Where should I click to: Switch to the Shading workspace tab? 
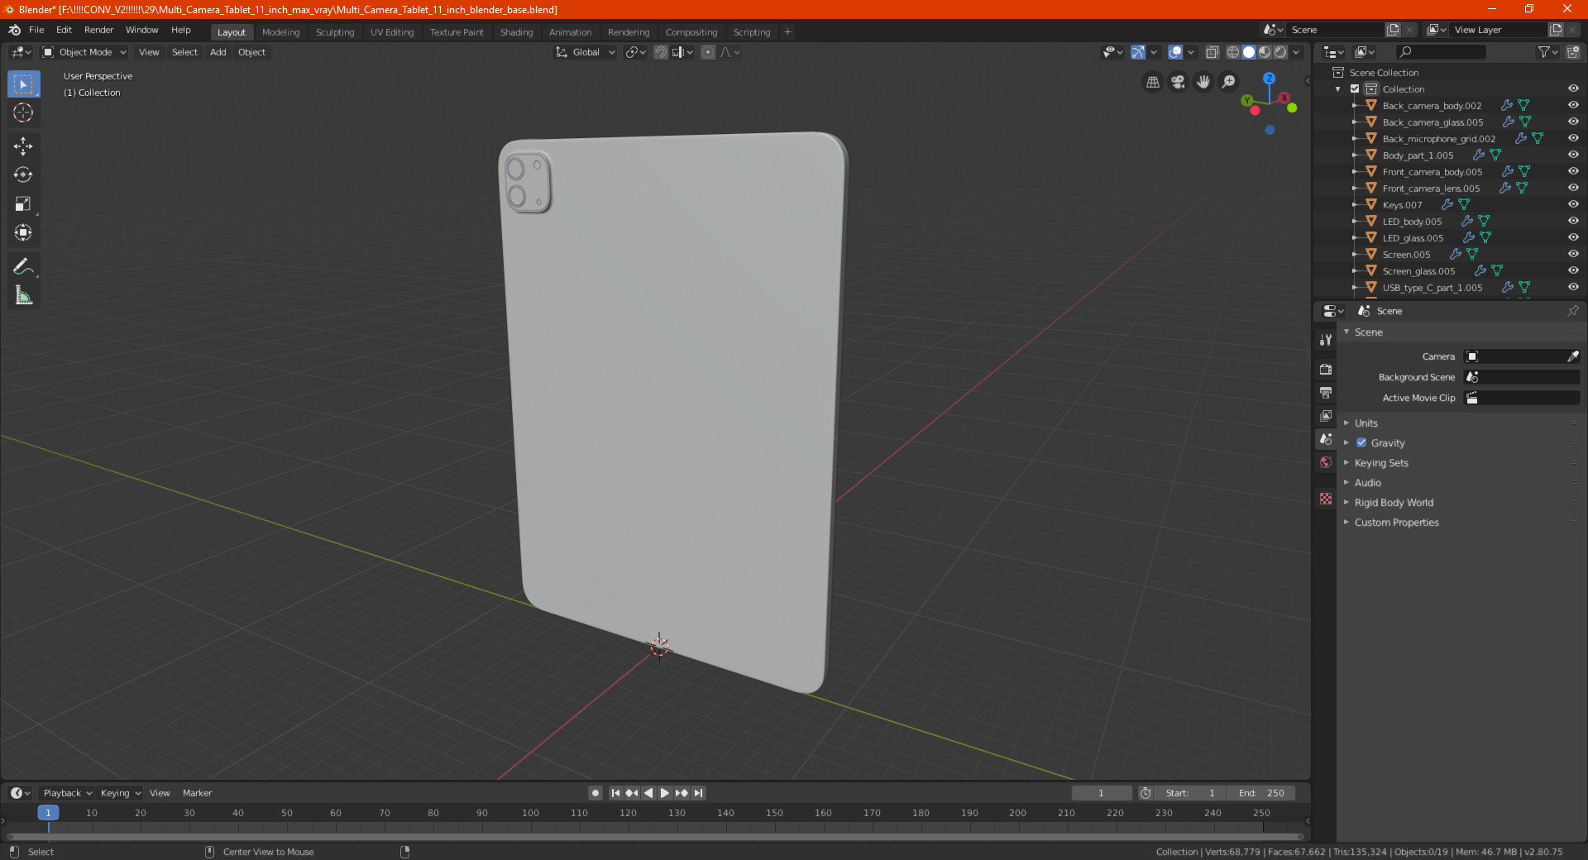(516, 32)
